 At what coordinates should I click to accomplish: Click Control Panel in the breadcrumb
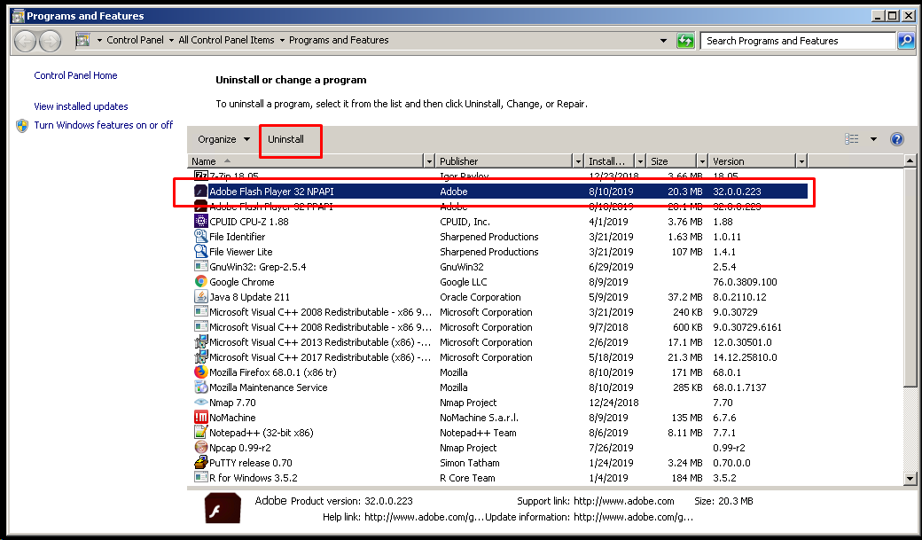[x=135, y=40]
